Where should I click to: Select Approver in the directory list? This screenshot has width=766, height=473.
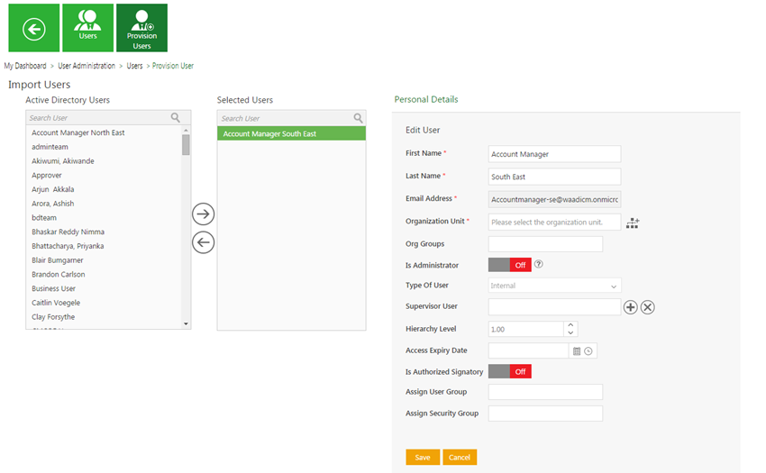point(47,175)
